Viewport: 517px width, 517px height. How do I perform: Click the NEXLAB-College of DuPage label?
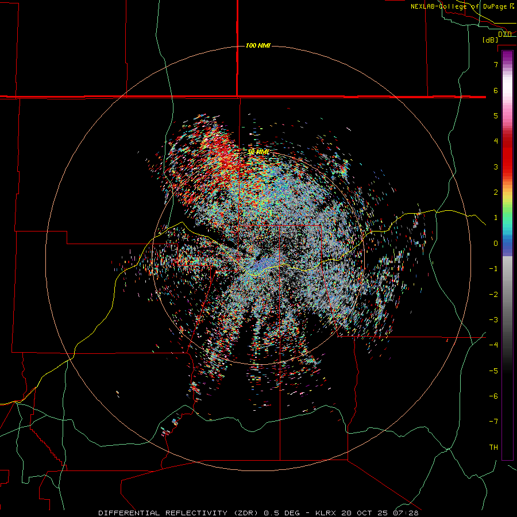[462, 6]
